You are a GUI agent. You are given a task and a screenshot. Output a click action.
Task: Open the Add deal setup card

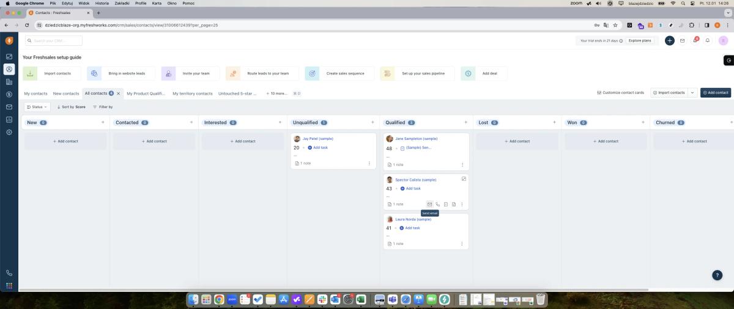coord(484,73)
